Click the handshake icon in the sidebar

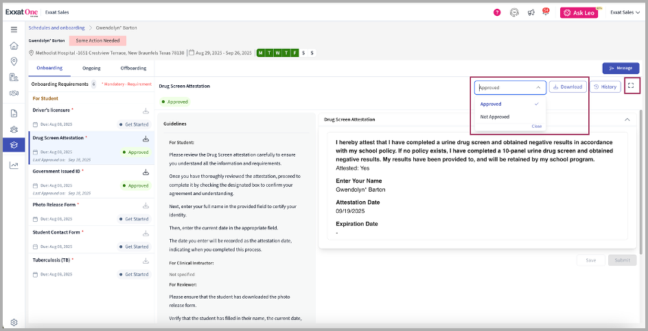(14, 93)
